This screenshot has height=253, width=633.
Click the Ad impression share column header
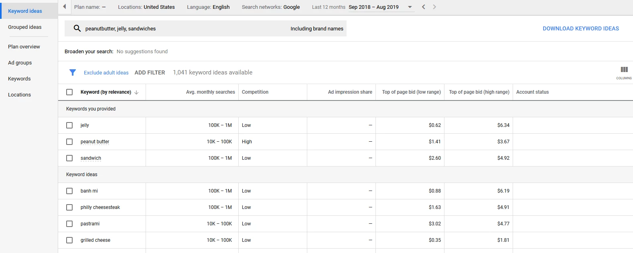350,92
